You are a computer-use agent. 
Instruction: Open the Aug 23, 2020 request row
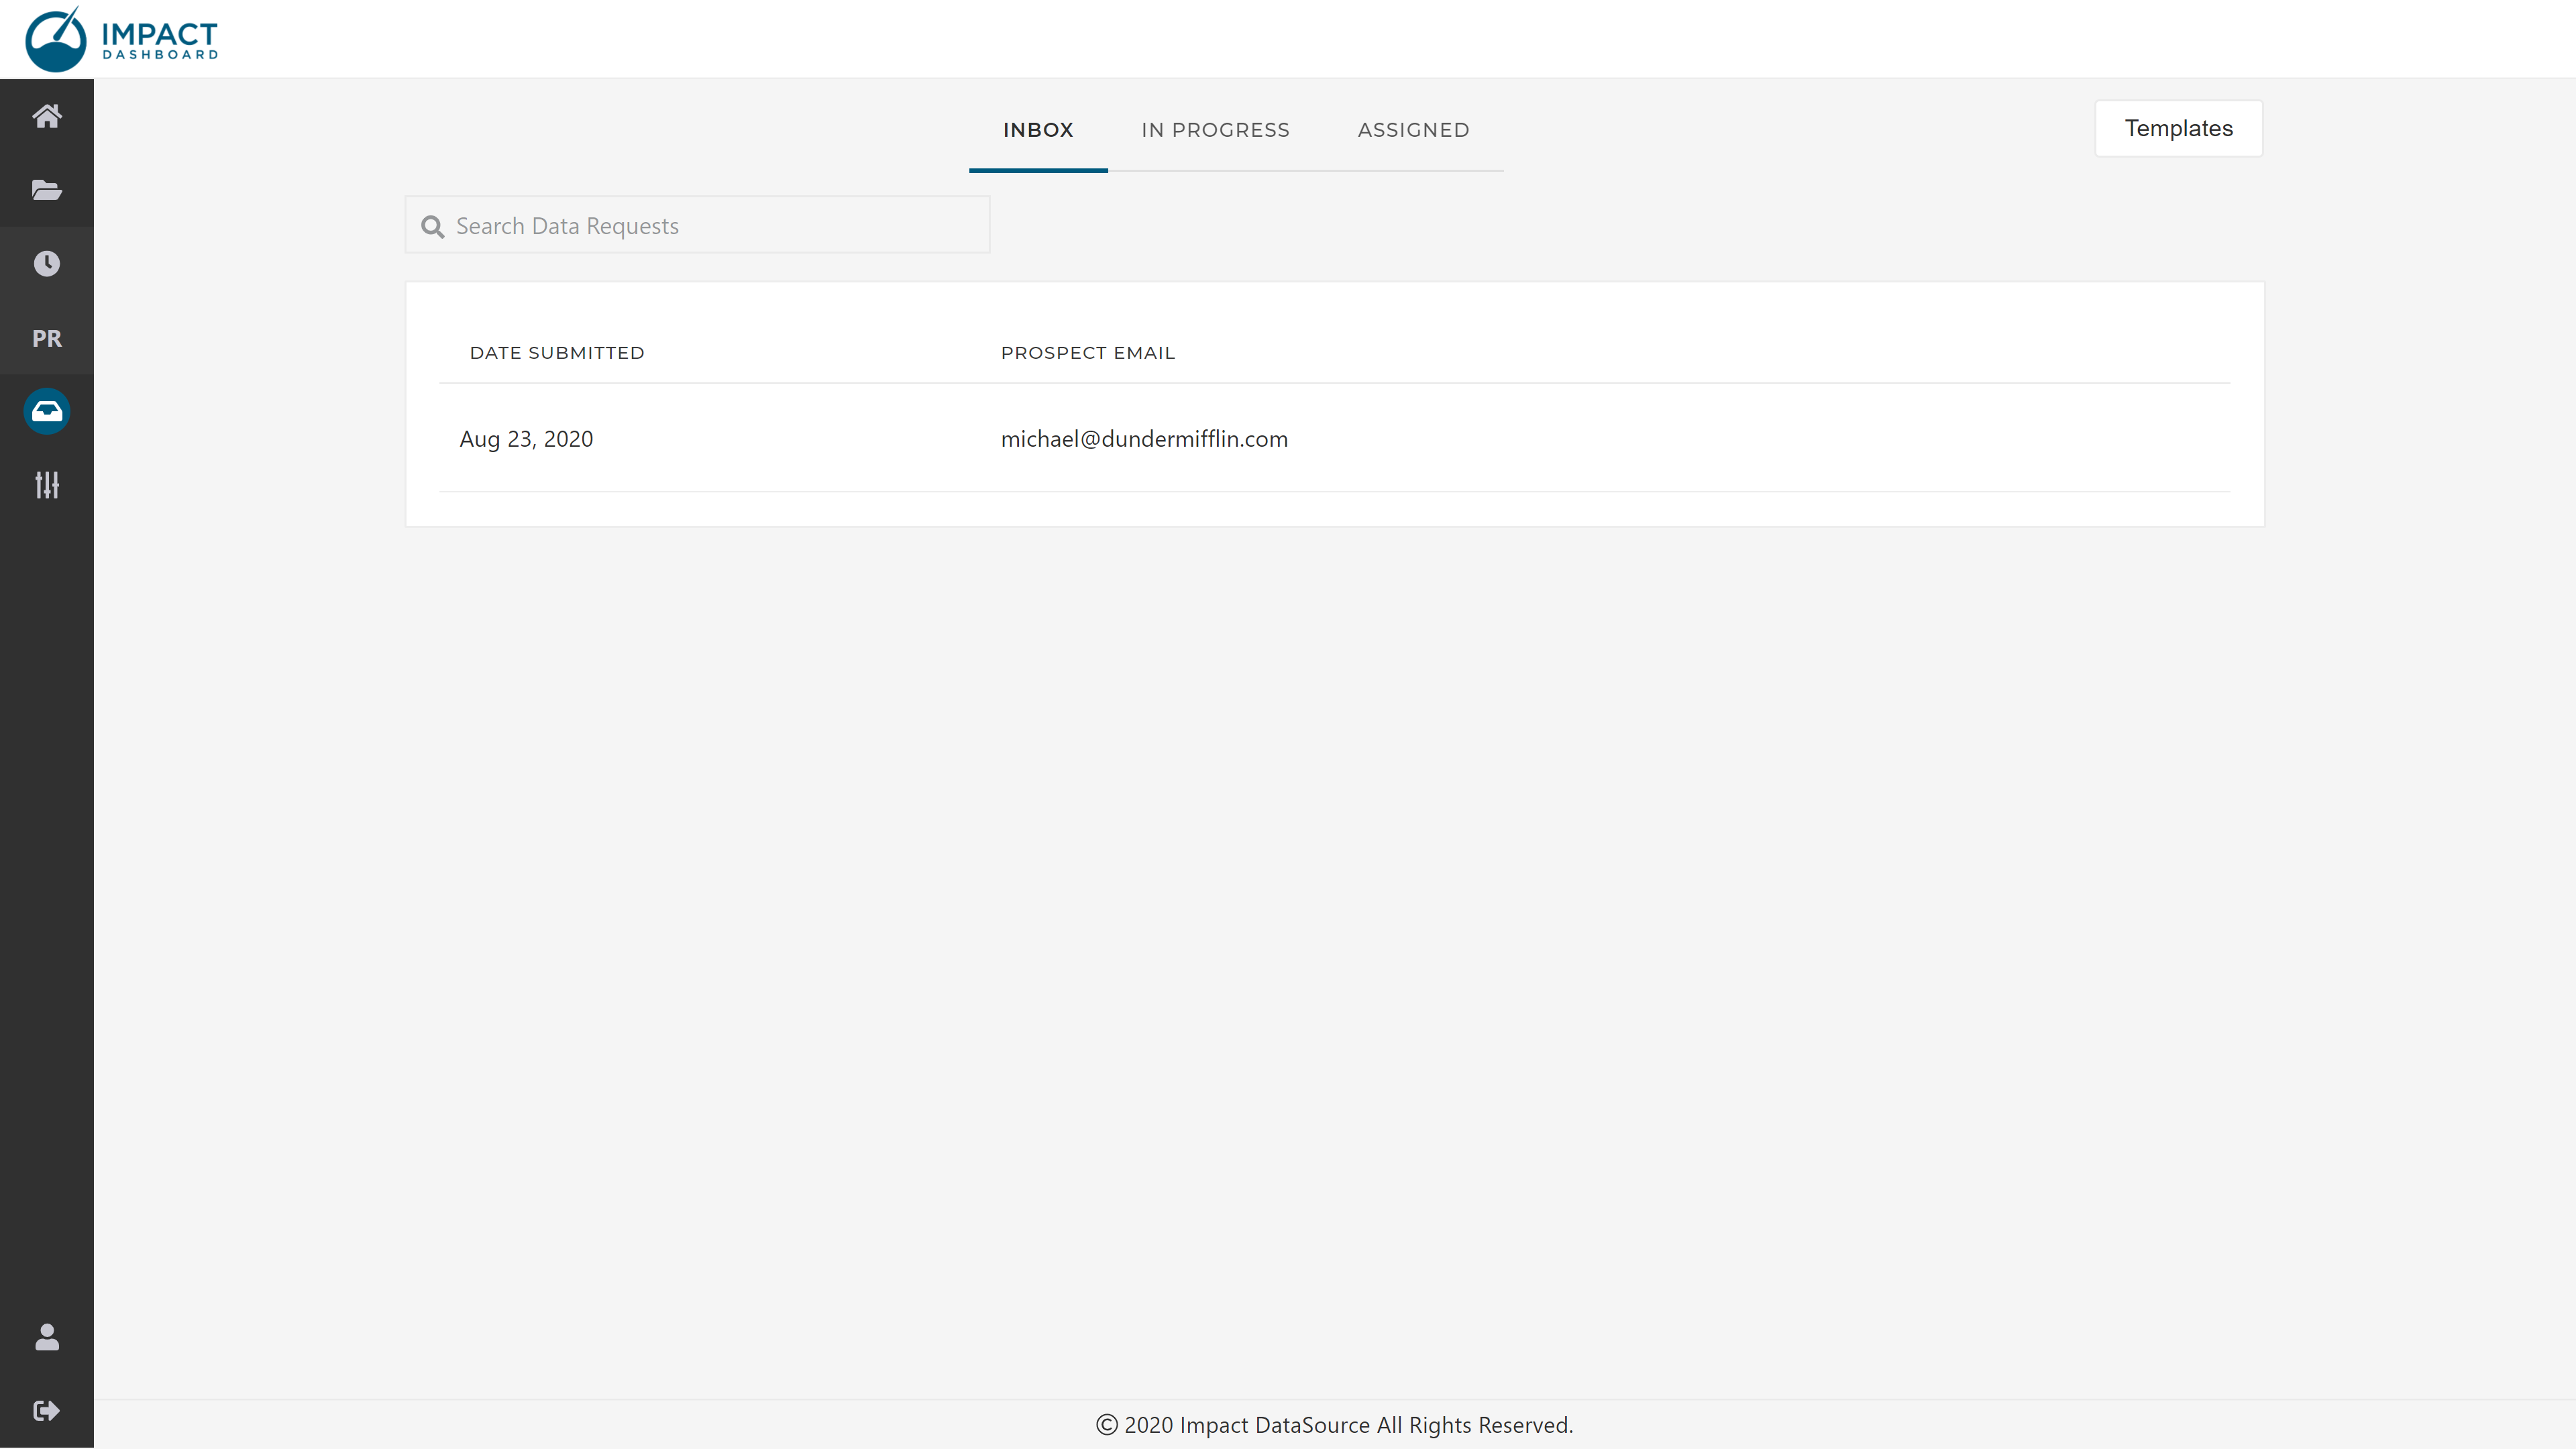[x=1334, y=438]
